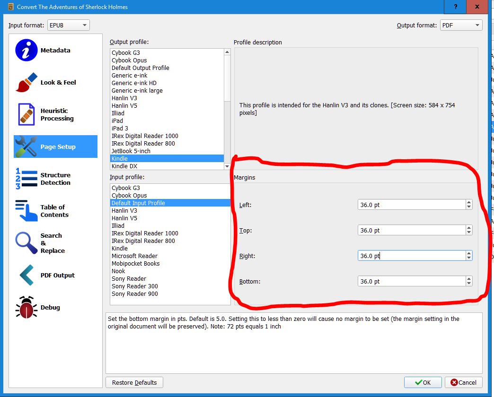Select the Page Setup tools icon
The height and width of the screenshot is (397, 494).
(26, 147)
